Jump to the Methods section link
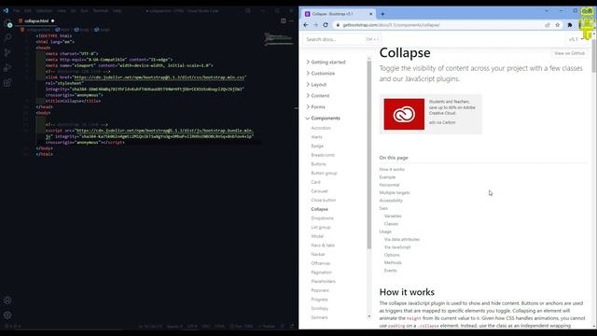This screenshot has width=597, height=336. click(393, 262)
